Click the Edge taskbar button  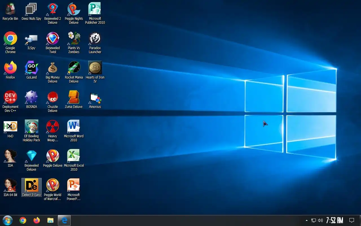64,220
